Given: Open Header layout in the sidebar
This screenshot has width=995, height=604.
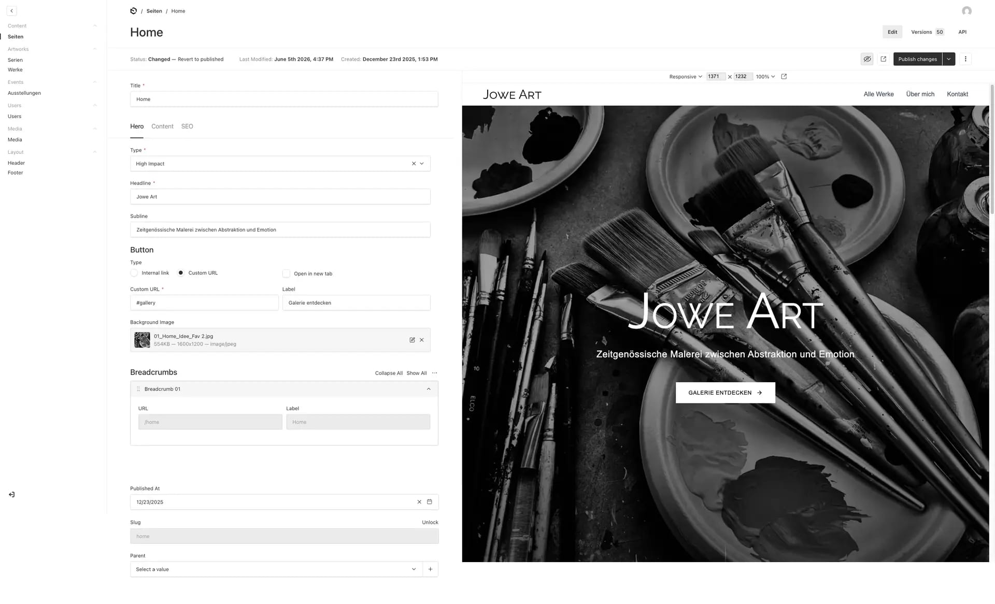Looking at the screenshot, I should tap(16, 163).
